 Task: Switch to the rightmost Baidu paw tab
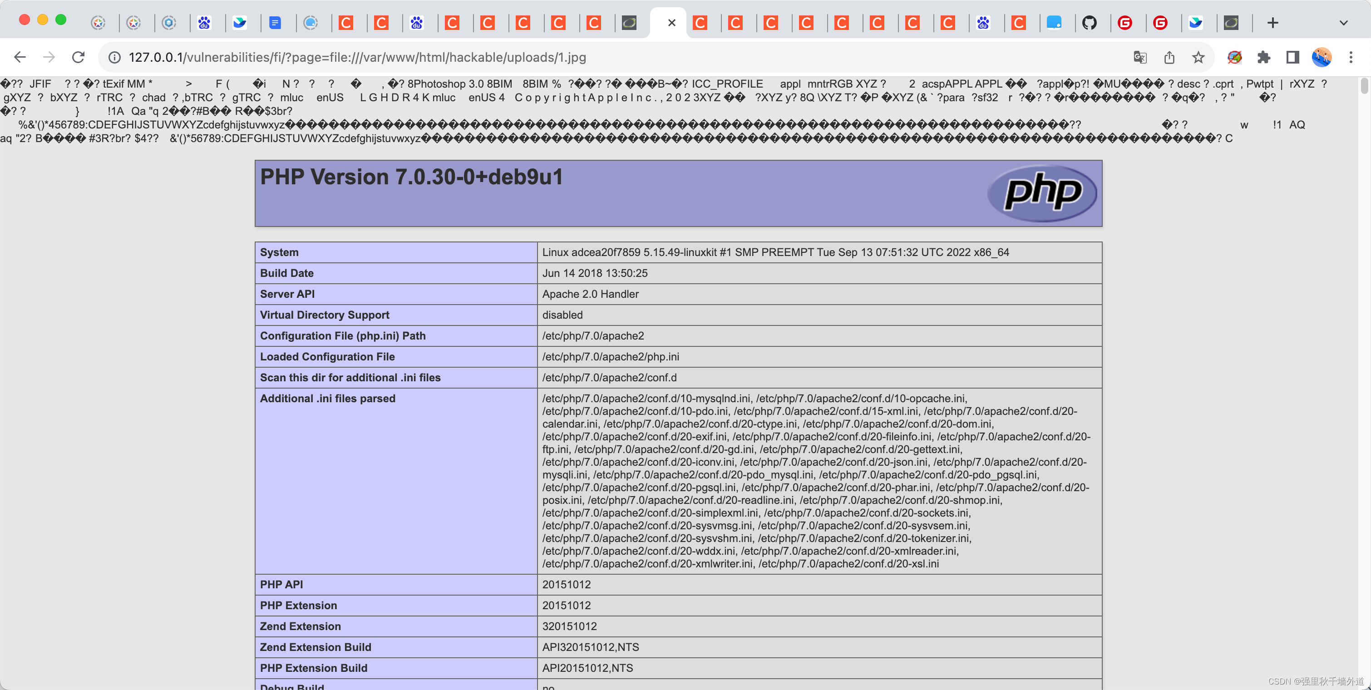pyautogui.click(x=983, y=23)
